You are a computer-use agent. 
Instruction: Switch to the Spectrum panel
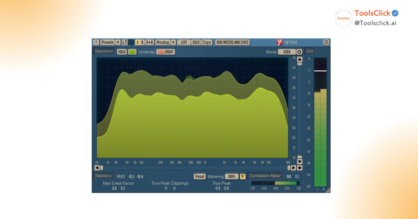(103, 51)
